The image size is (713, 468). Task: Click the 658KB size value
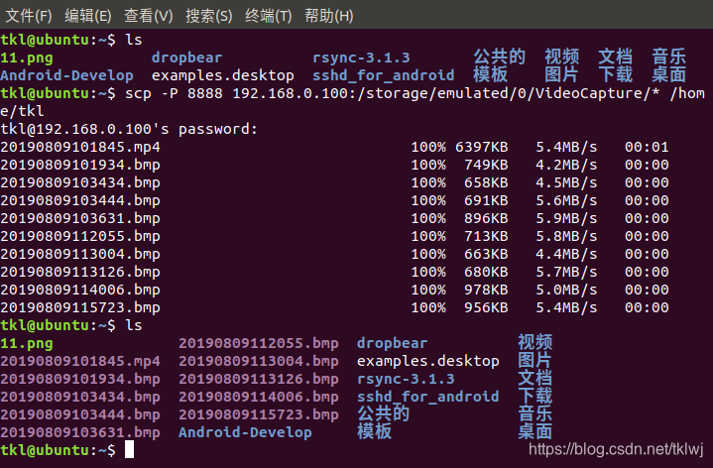(x=486, y=182)
